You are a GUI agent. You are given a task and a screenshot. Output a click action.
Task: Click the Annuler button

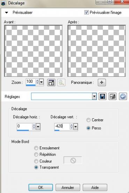(68, 187)
